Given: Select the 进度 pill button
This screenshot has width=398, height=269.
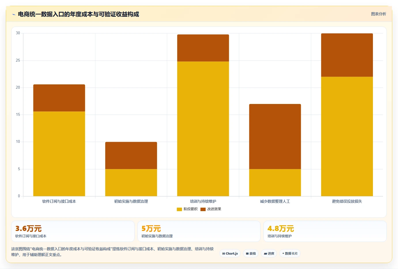Looking at the screenshot, I should tap(269, 253).
